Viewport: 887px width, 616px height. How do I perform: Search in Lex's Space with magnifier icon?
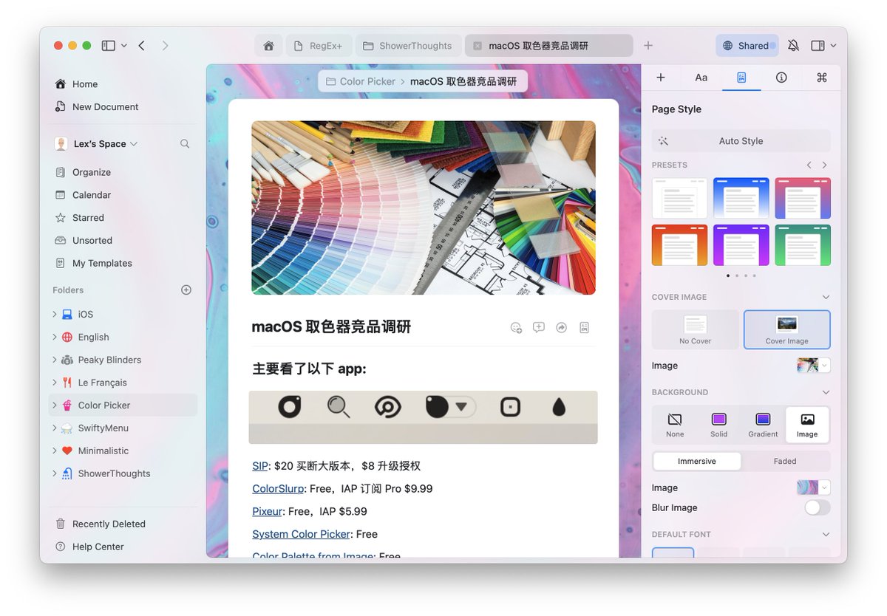(185, 144)
